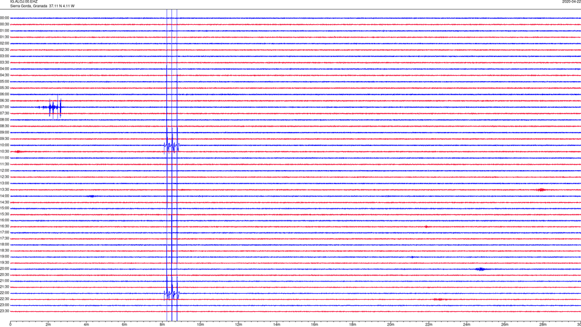The height and width of the screenshot is (327, 581).
Task: Click the 28m tick label on minute axis
Action: click(x=543, y=325)
